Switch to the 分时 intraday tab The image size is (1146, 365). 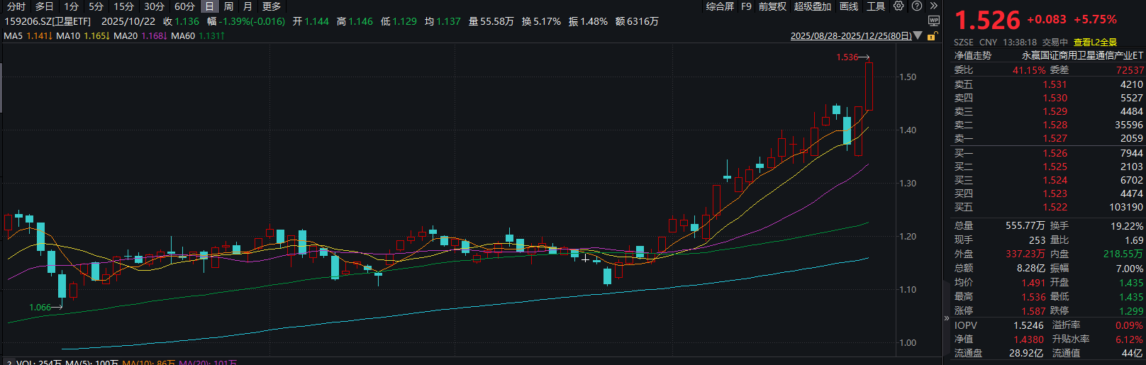[16, 6]
